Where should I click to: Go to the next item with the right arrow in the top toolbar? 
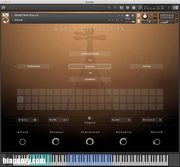[x=115, y=8]
